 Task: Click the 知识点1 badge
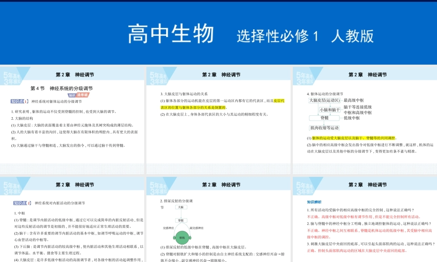point(20,101)
